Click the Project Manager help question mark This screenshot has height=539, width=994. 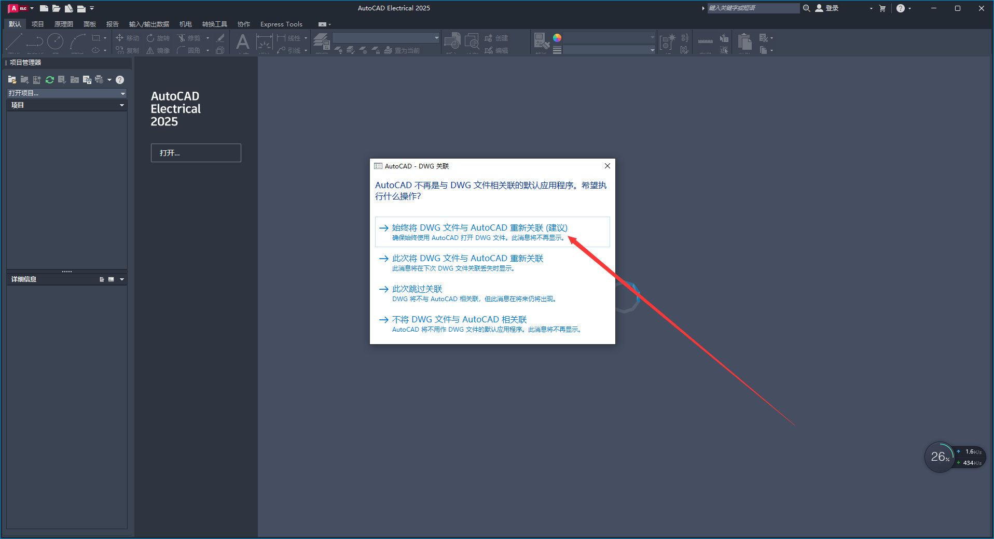pos(120,80)
